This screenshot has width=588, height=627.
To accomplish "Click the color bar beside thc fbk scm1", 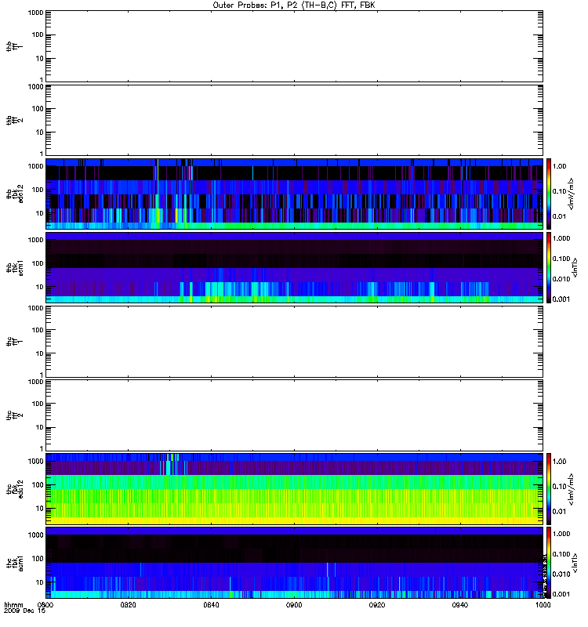I will pyautogui.click(x=548, y=563).
